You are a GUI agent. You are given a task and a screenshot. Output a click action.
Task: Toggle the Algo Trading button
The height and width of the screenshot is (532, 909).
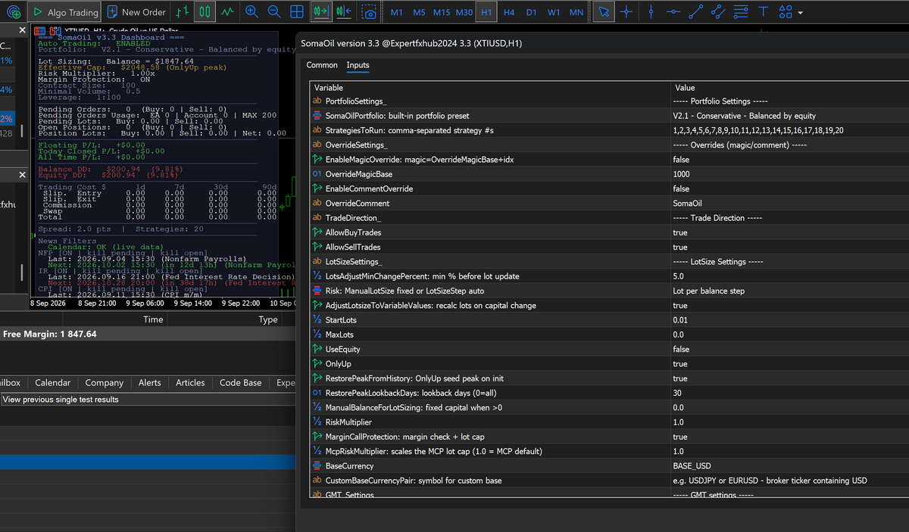pos(65,12)
